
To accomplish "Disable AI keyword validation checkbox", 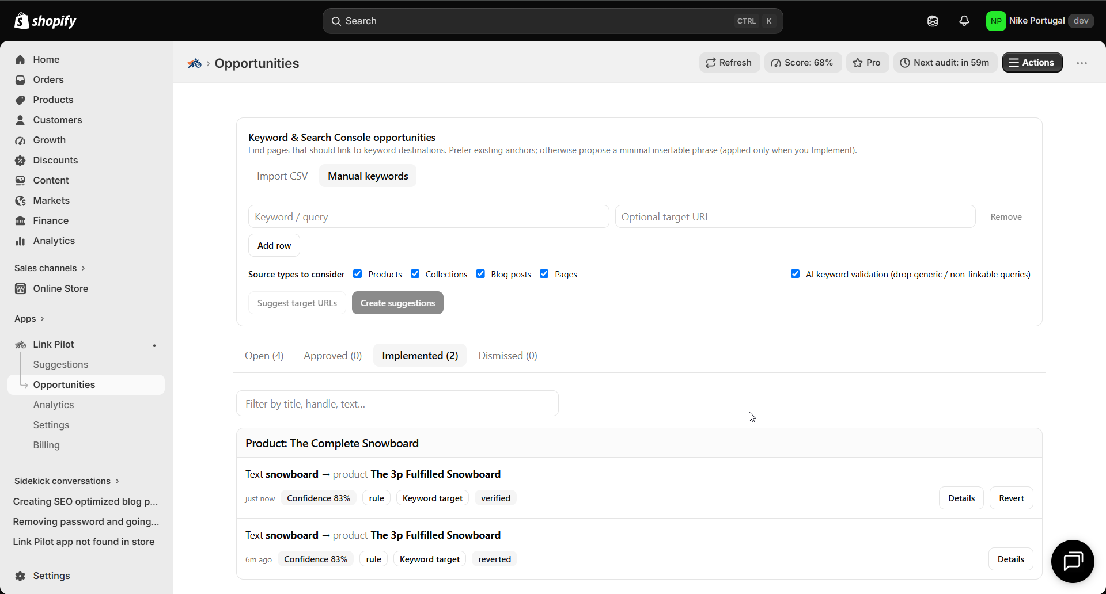I will [796, 274].
